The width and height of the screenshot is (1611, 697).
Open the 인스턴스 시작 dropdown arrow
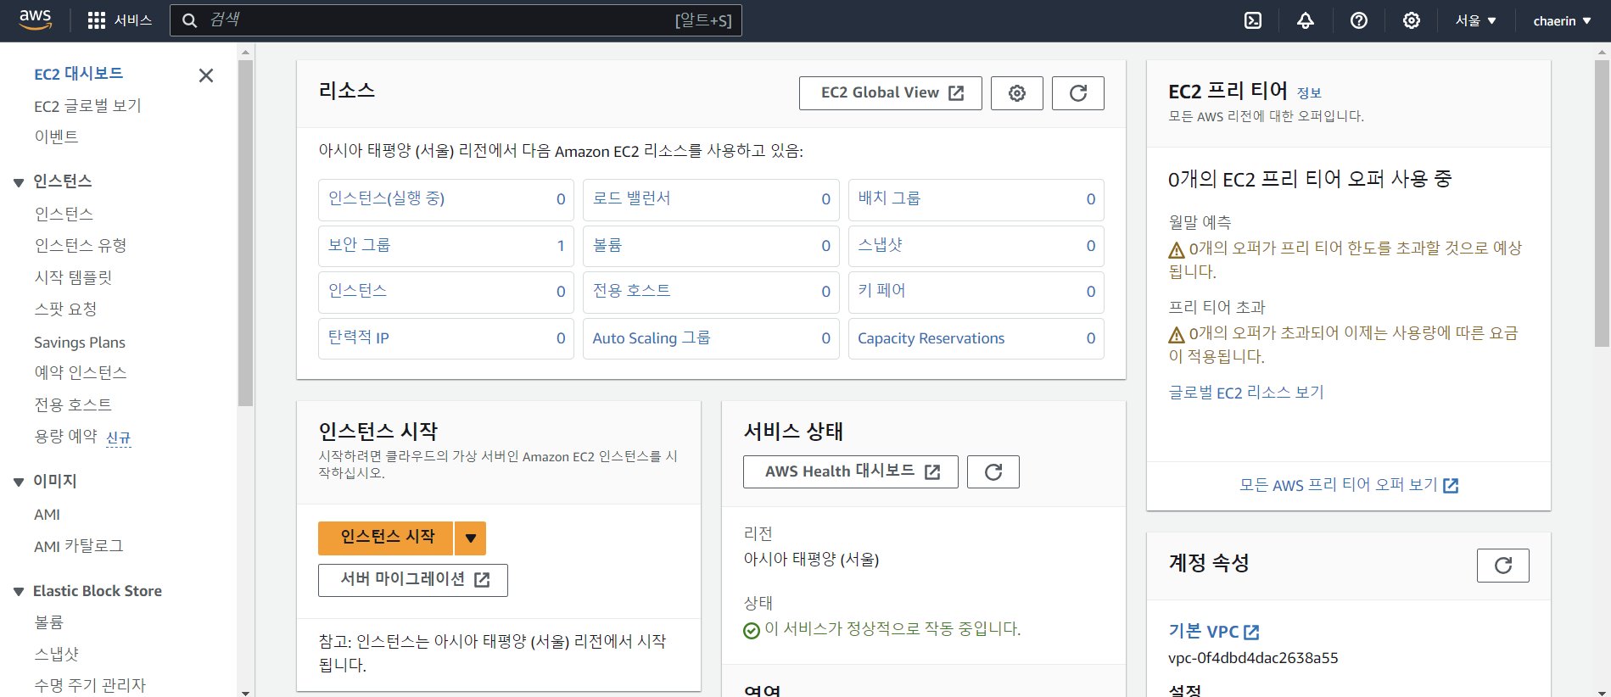[x=471, y=538]
